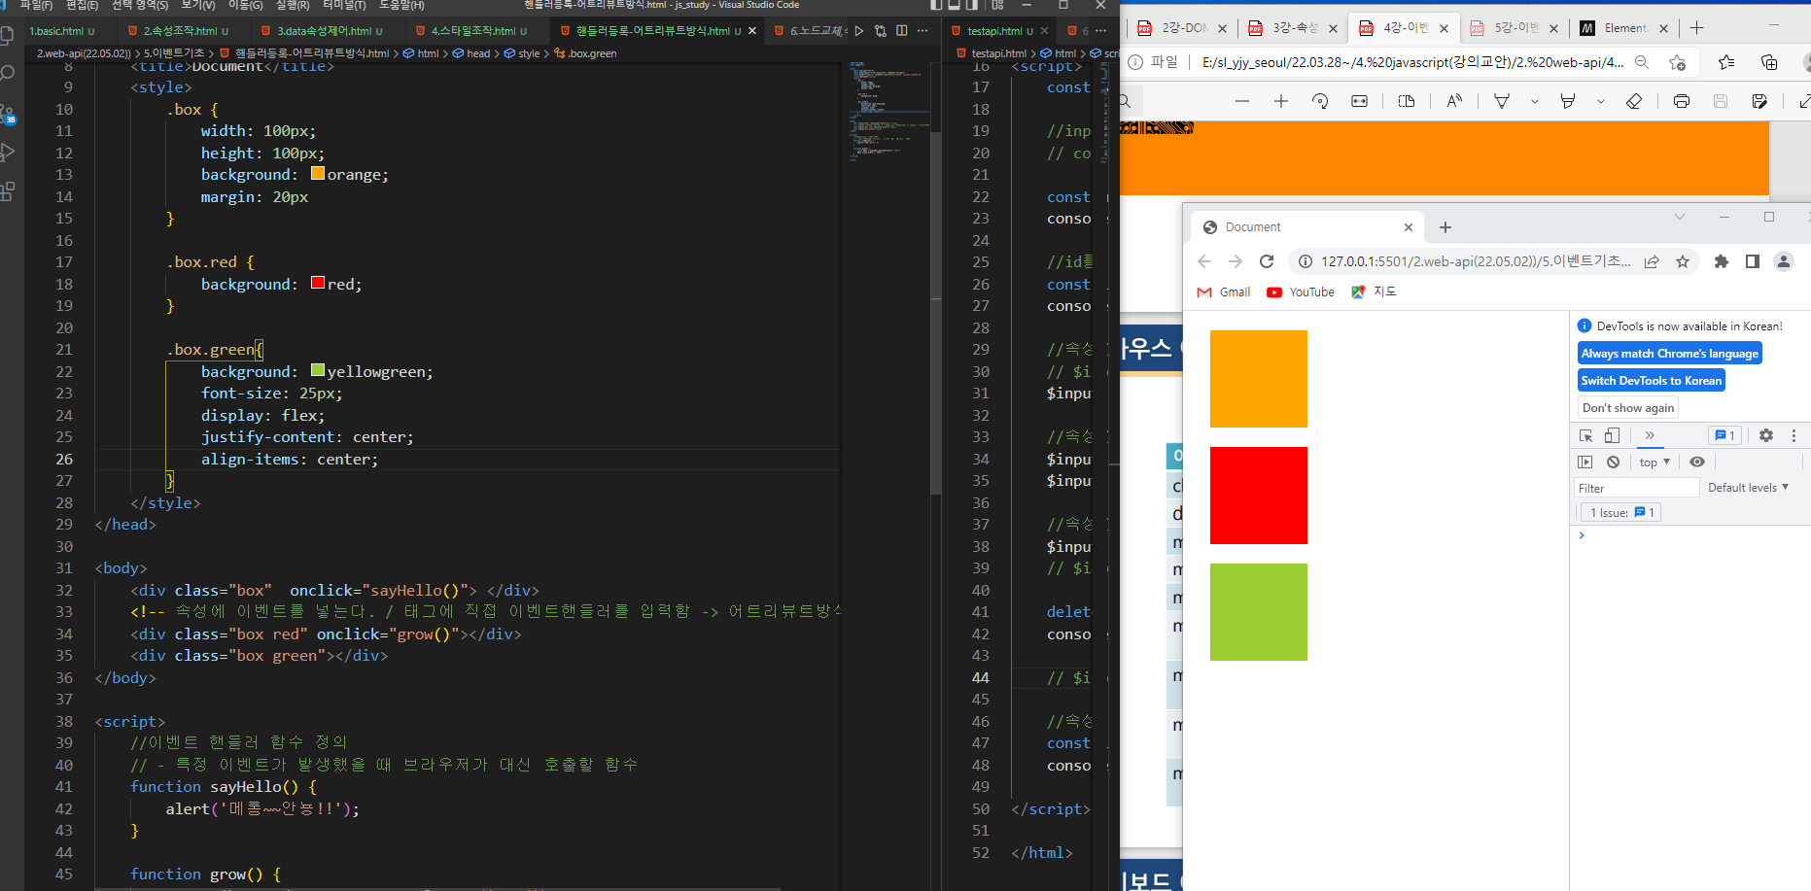Image resolution: width=1811 pixels, height=891 pixels.
Task: Toggle VS Code primary sidebar layout
Action: (936, 5)
